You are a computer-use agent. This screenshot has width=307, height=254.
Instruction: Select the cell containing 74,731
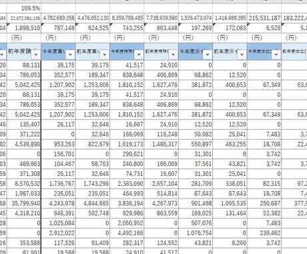pos(127,174)
